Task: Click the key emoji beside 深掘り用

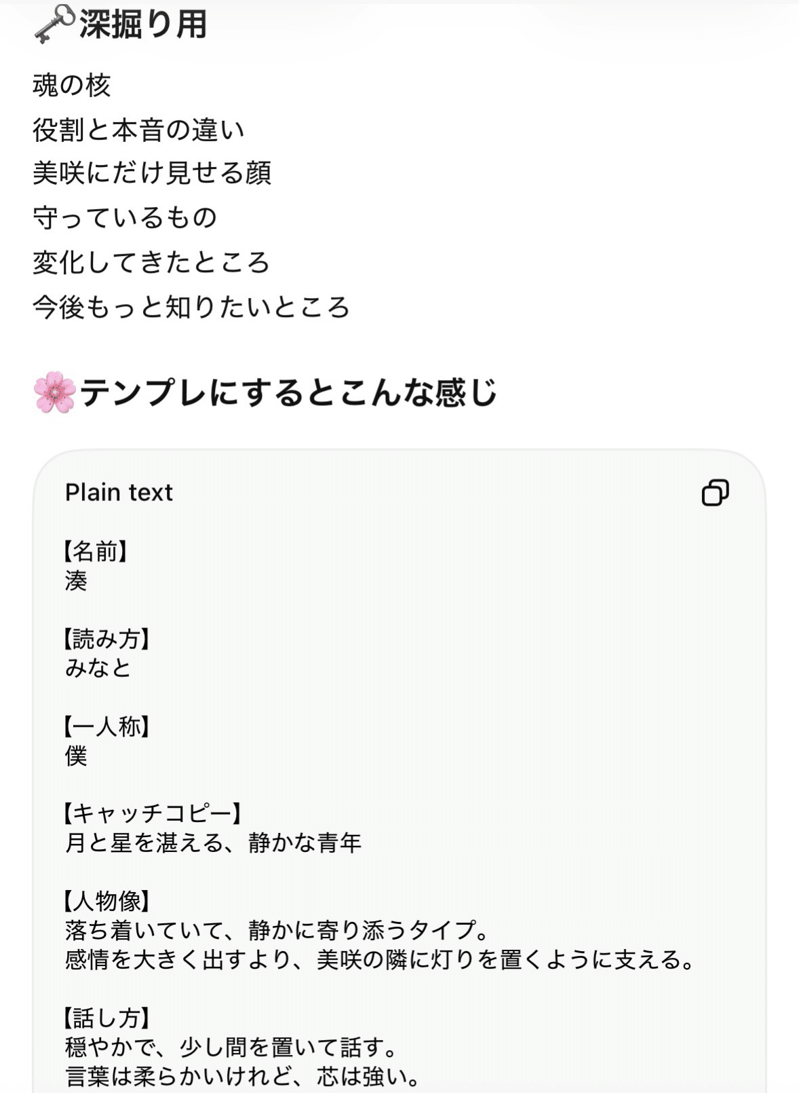Action: pyautogui.click(x=54, y=26)
